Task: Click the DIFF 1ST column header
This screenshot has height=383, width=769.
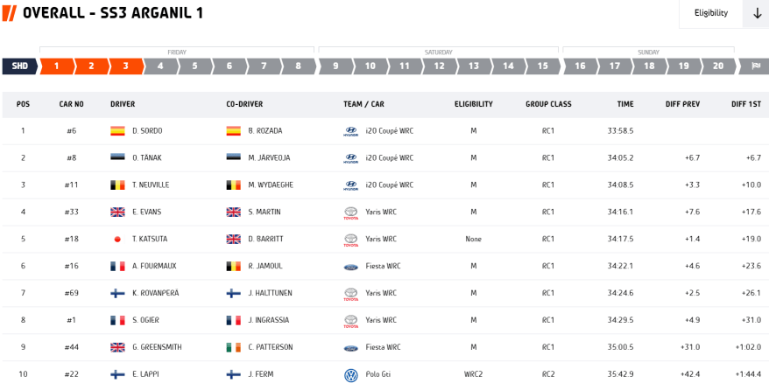Action: (745, 104)
